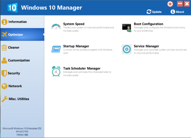Click the Information sidebar icon
Screen dimensions: 191x138
pyautogui.click(x=4, y=22)
